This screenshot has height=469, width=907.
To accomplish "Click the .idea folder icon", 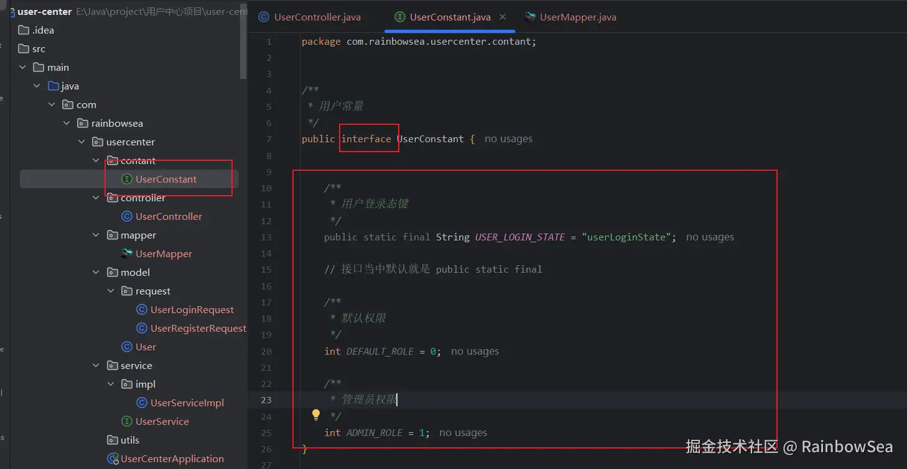I will tap(24, 30).
